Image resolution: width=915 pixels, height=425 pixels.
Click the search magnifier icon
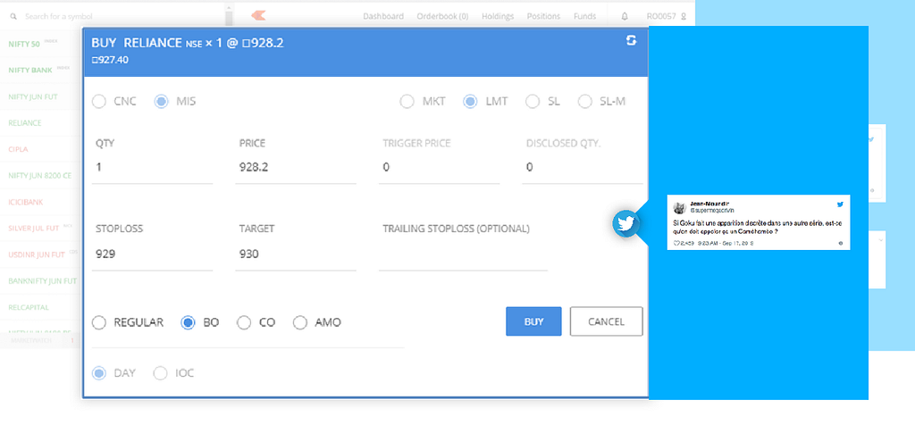(13, 16)
